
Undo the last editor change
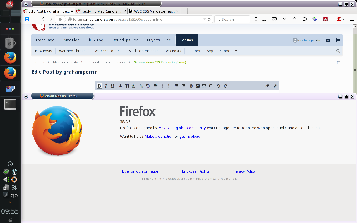219,86
